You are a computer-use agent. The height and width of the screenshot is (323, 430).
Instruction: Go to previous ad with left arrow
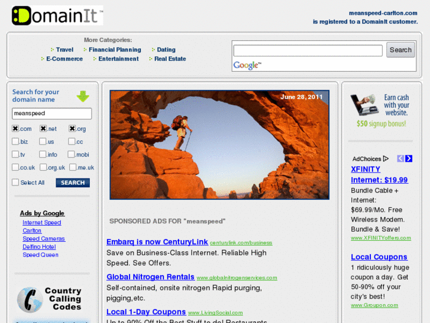click(400, 159)
